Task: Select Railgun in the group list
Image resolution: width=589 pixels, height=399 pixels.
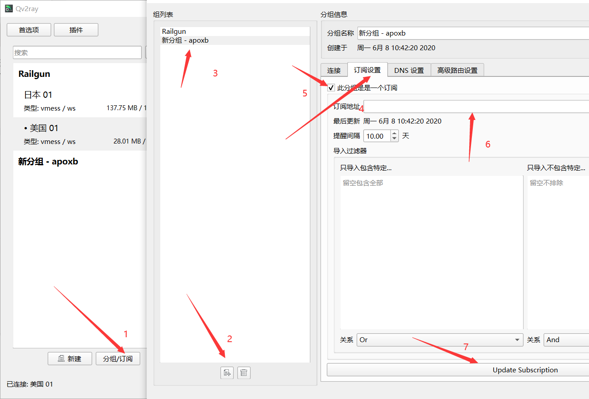Action: click(235, 32)
